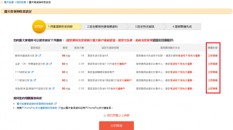Viewport: 233px width, 130px height.
Task: Click 買家取貨付款後1周結算2次 cell
Action: [109, 80]
